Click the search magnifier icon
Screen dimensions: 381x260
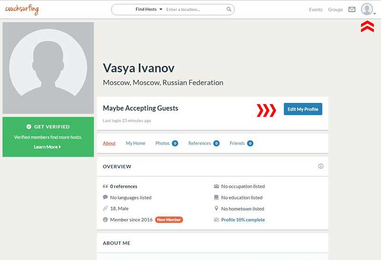tap(229, 9)
